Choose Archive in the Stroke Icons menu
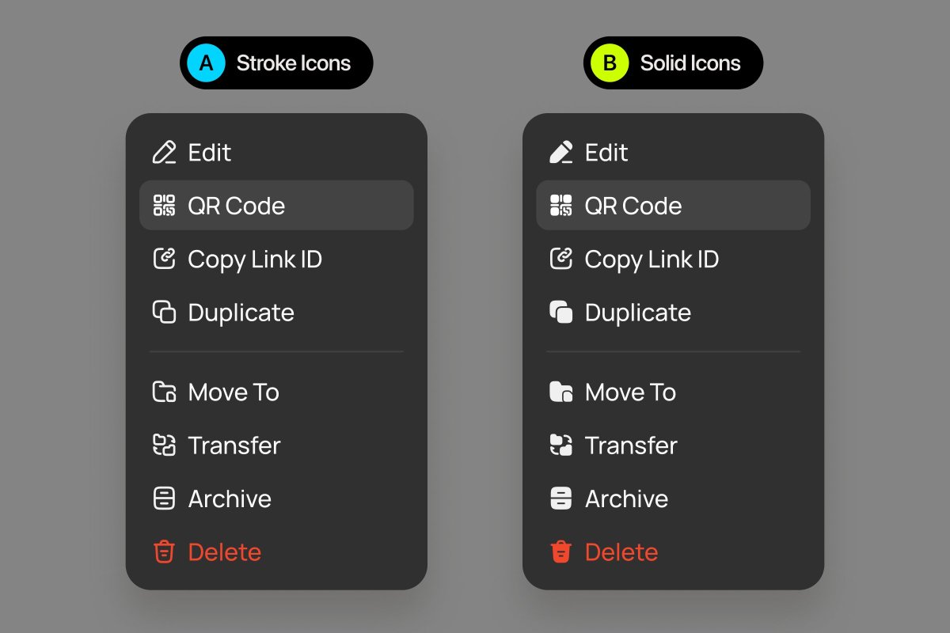 pyautogui.click(x=276, y=498)
